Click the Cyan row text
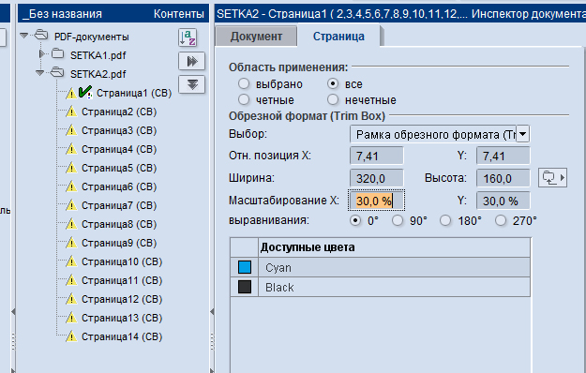The image size is (586, 373). pyautogui.click(x=278, y=268)
